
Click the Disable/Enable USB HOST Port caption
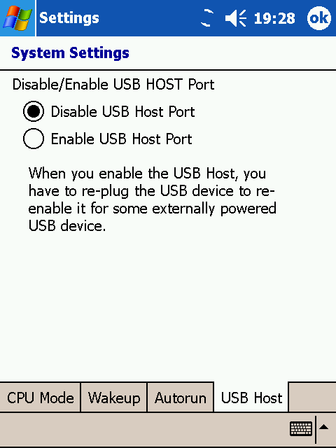[x=113, y=85]
